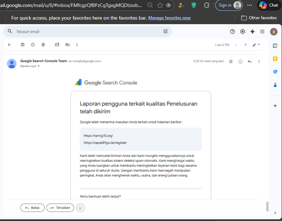
Task: Add page to favorites with star icon
Action: coord(160,5)
